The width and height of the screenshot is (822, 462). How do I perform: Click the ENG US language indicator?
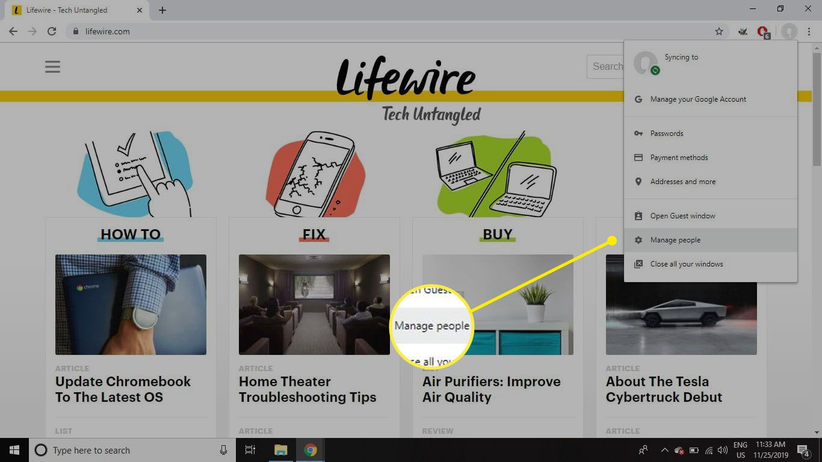click(740, 450)
